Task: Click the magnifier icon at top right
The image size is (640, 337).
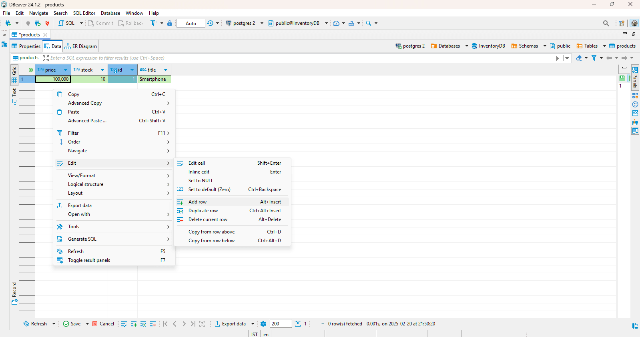Action: click(x=606, y=23)
